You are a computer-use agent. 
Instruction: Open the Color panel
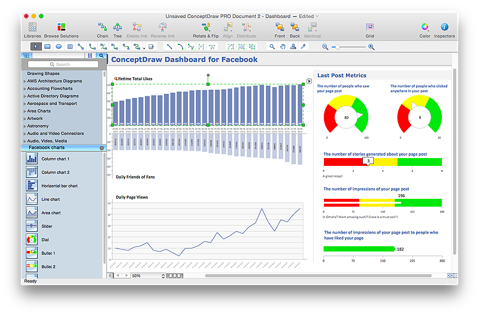tap(425, 30)
